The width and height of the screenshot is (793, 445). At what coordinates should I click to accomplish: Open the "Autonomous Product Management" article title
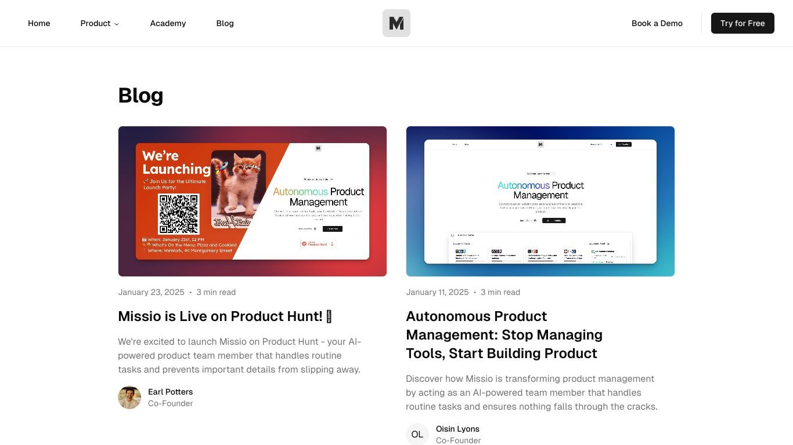(x=504, y=335)
